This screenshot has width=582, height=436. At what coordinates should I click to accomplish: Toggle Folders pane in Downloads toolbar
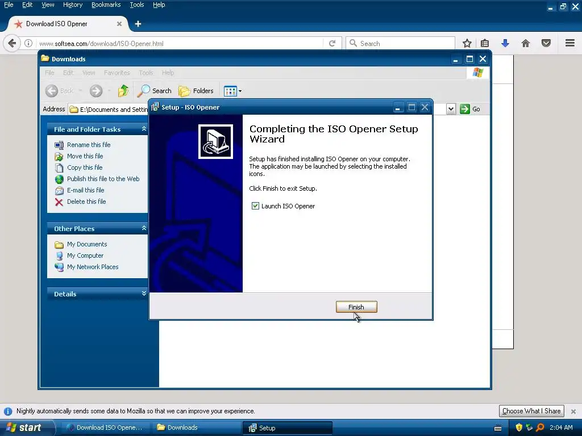196,90
